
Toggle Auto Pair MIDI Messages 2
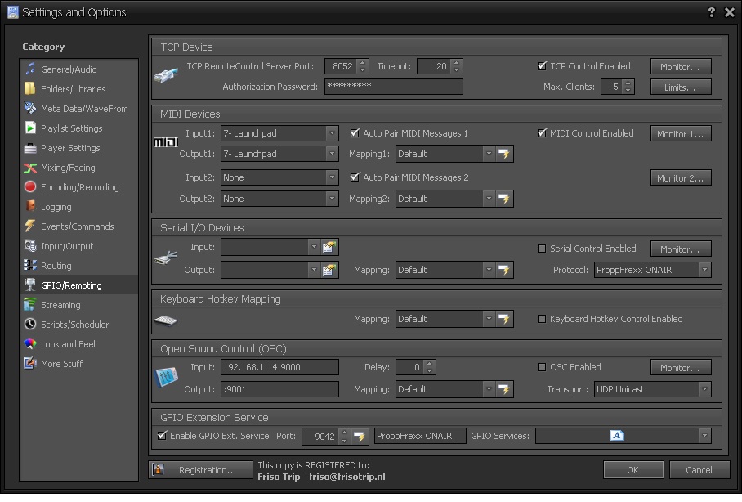[355, 177]
